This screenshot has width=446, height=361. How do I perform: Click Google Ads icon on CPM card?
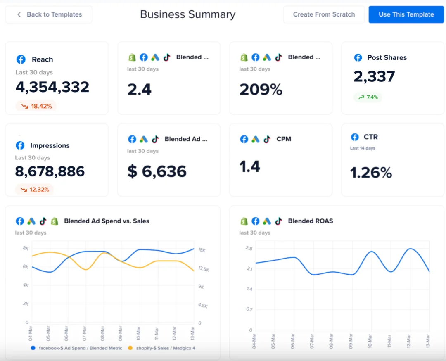tap(256, 139)
